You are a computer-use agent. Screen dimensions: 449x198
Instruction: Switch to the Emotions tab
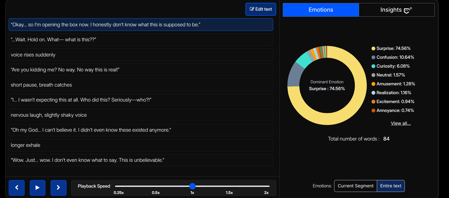[x=321, y=10]
